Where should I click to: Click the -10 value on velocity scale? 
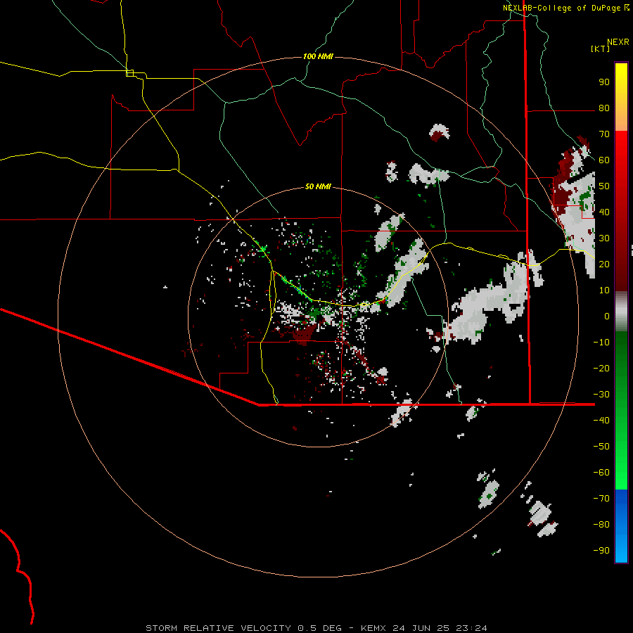pos(601,343)
